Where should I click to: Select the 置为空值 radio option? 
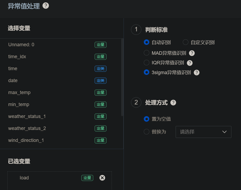(146, 119)
